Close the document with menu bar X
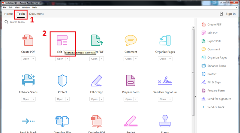240x133 pixels. 236,7
